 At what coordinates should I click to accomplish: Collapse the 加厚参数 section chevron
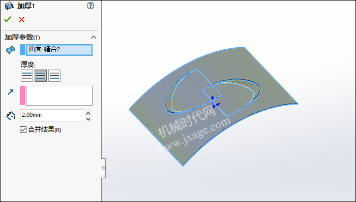[93, 37]
